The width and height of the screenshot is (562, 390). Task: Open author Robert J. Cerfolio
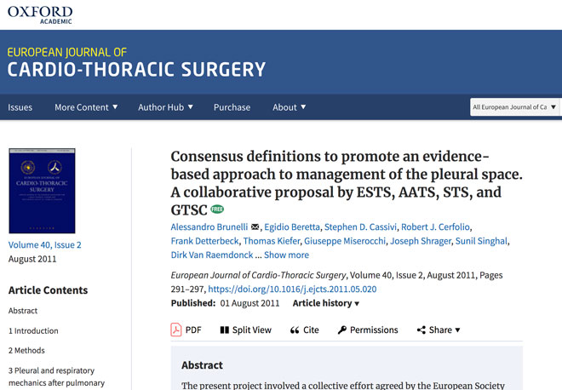click(x=435, y=227)
